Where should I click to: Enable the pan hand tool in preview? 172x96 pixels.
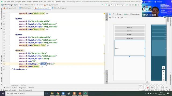163,68
